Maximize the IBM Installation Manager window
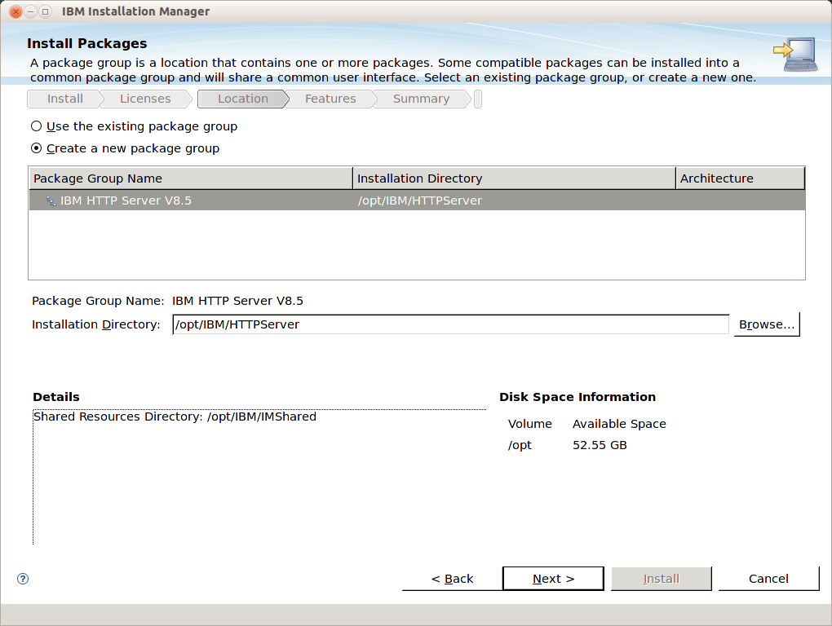This screenshot has width=832, height=626. coord(45,11)
